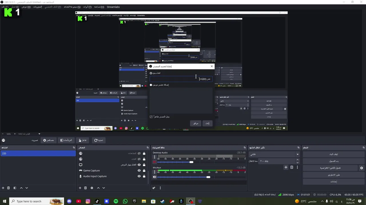This screenshot has height=205, width=366.
Task: Increase transition duration stepper up arrow
Action: click(297, 160)
